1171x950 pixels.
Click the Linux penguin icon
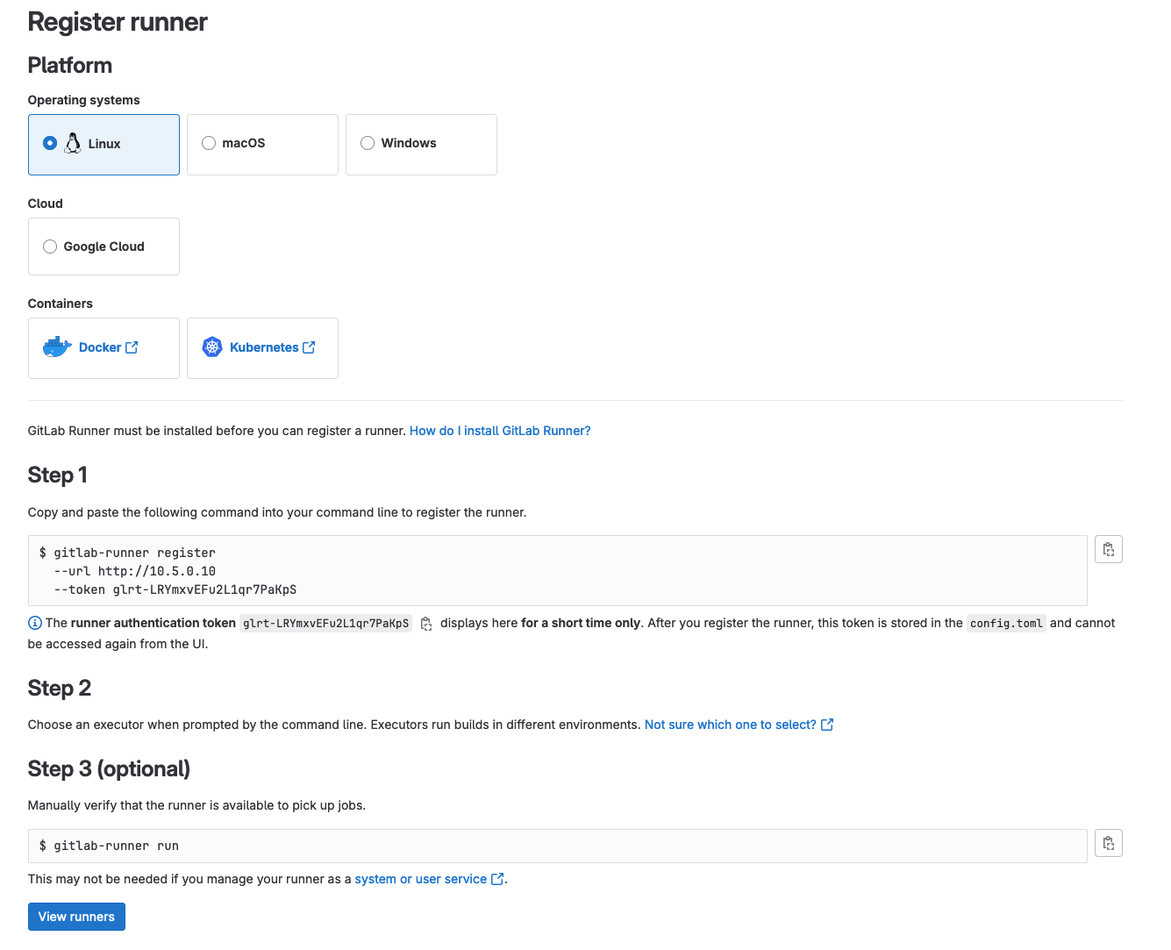(72, 143)
